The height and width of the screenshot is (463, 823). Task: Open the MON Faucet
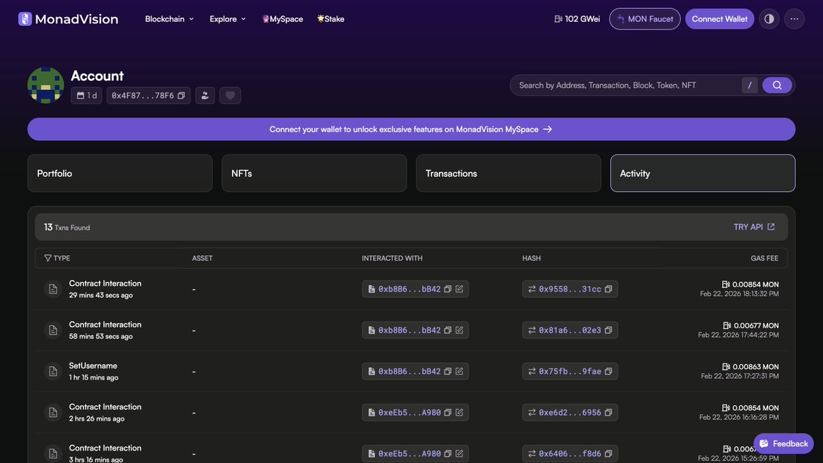645,19
